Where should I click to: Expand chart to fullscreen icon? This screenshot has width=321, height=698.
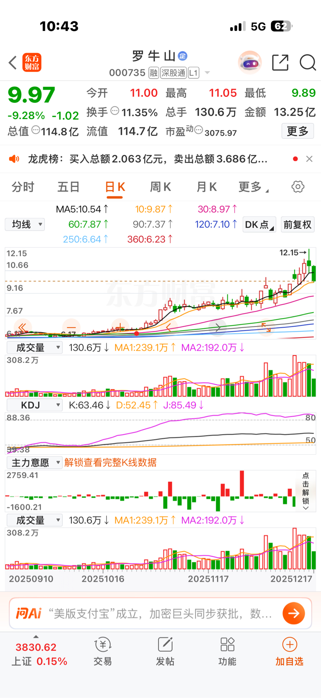[x=266, y=327]
